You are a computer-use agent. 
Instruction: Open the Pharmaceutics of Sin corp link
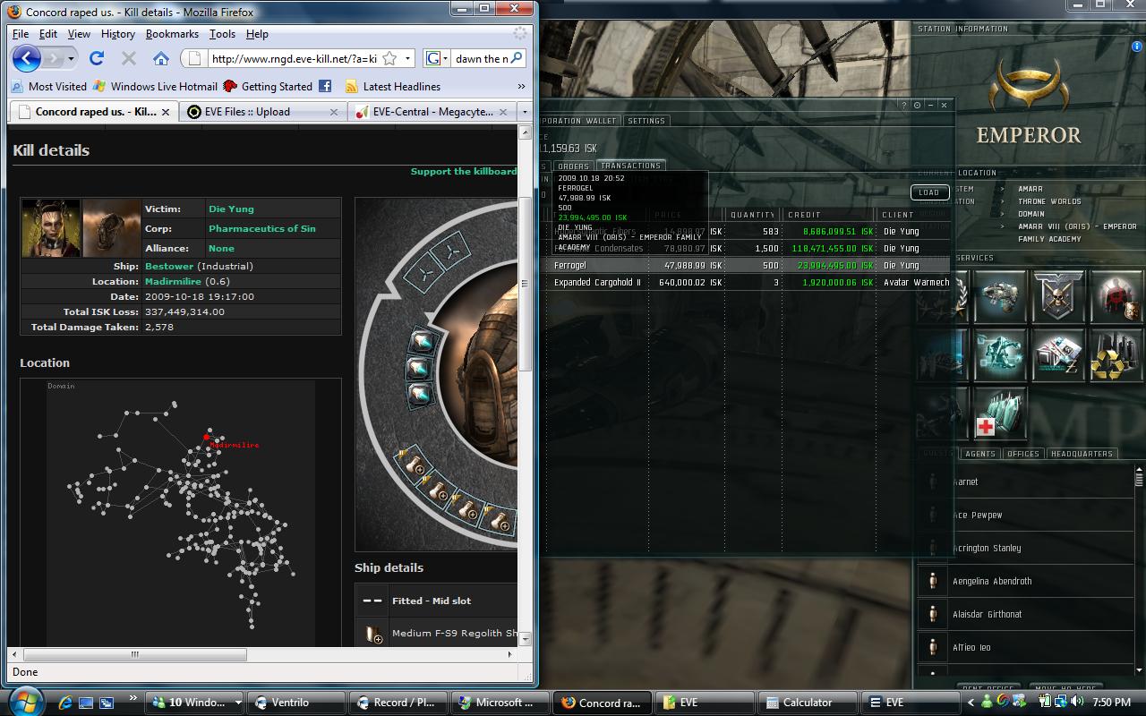pyautogui.click(x=262, y=228)
